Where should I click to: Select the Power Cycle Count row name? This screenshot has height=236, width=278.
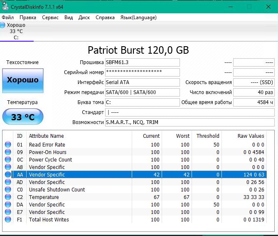point(51,159)
